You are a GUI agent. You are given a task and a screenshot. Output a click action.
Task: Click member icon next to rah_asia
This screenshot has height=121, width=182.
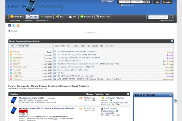[11, 52]
